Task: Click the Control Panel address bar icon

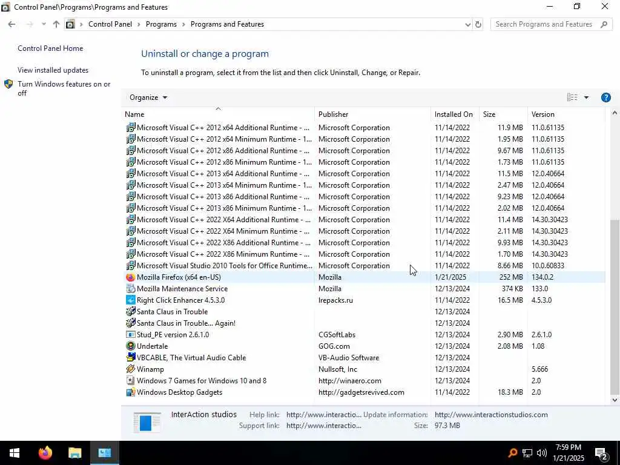Action: click(70, 24)
